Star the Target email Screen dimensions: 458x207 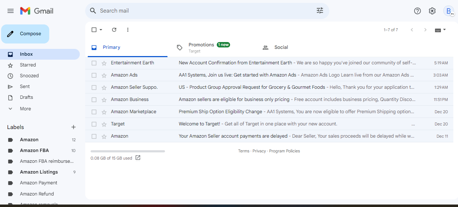pos(104,124)
